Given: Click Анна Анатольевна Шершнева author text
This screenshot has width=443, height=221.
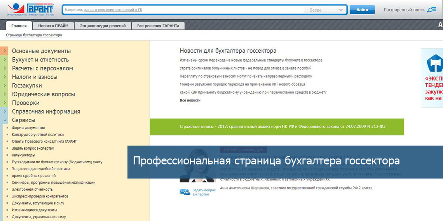Looking at the screenshot, I should click(x=296, y=188).
